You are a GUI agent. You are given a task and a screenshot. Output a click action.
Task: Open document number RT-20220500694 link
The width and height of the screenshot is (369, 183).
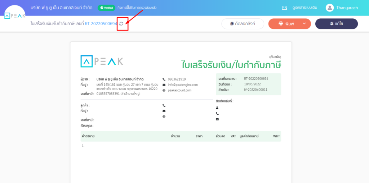[x=101, y=23]
